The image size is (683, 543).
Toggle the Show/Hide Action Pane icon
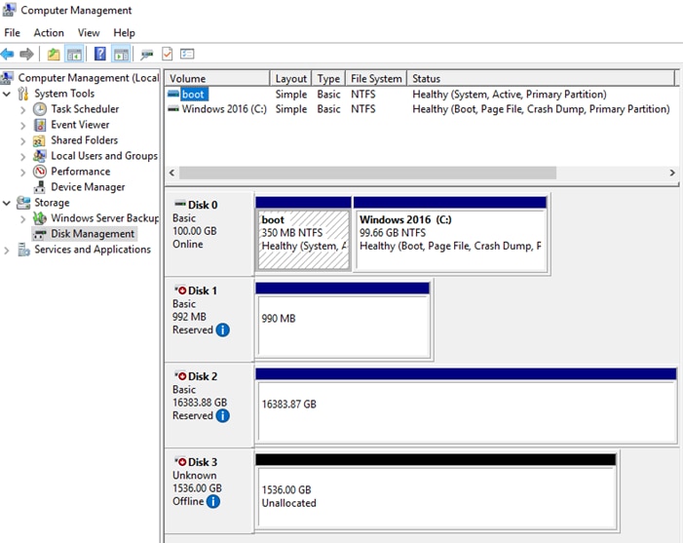pos(121,54)
